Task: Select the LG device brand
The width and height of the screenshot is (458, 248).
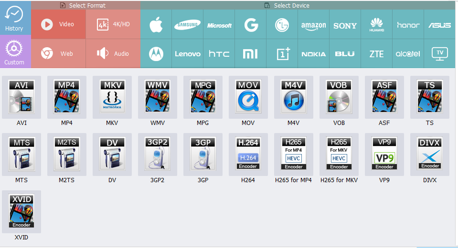Action: [x=282, y=24]
